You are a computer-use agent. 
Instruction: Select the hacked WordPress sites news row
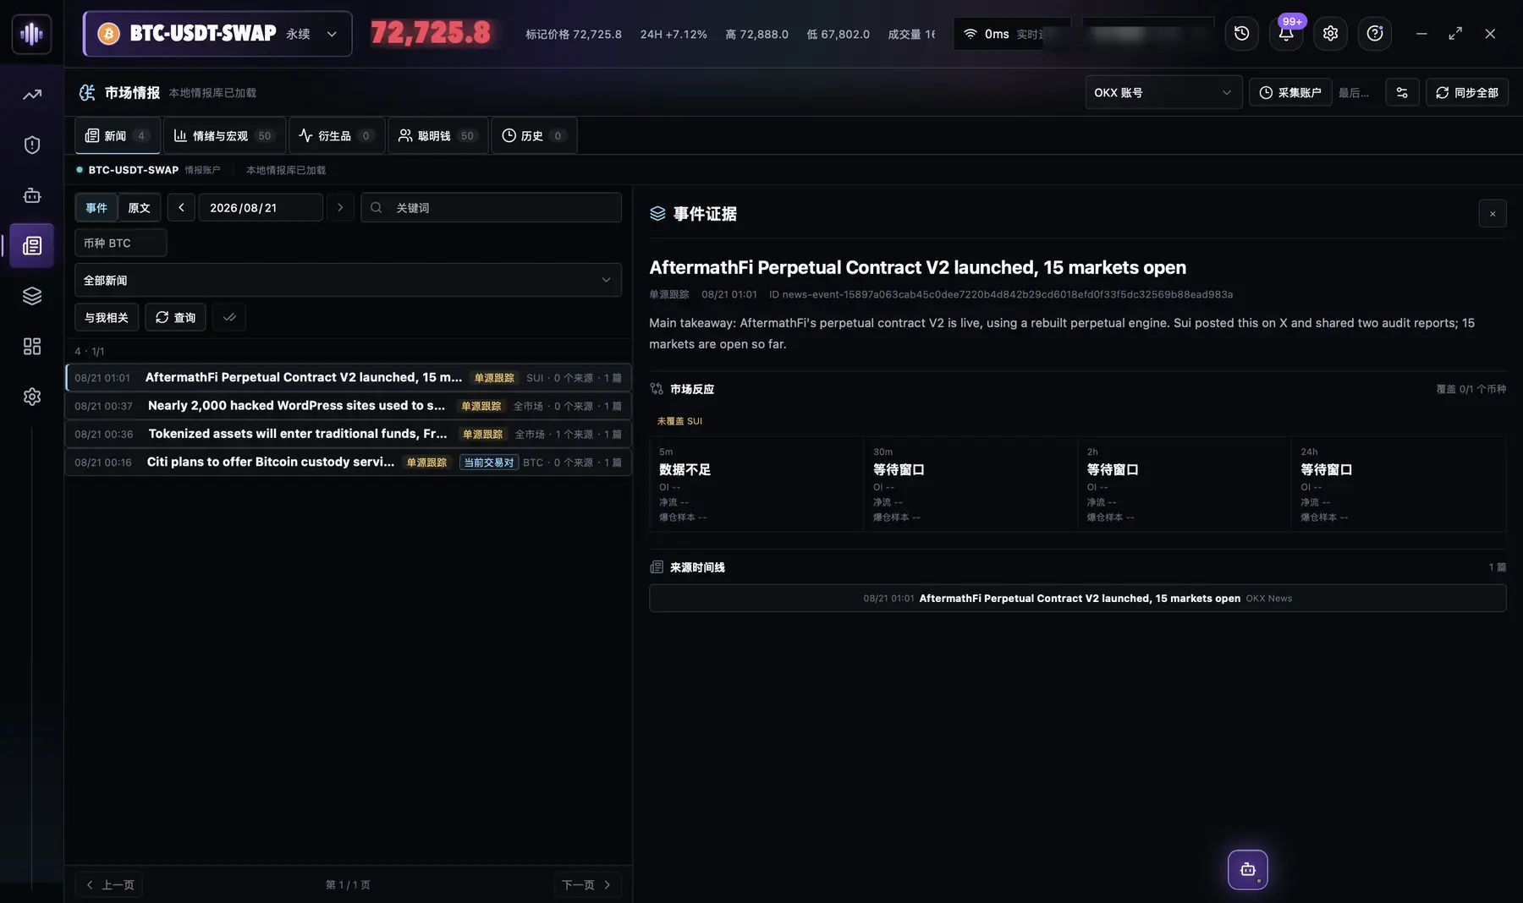pyautogui.click(x=348, y=406)
